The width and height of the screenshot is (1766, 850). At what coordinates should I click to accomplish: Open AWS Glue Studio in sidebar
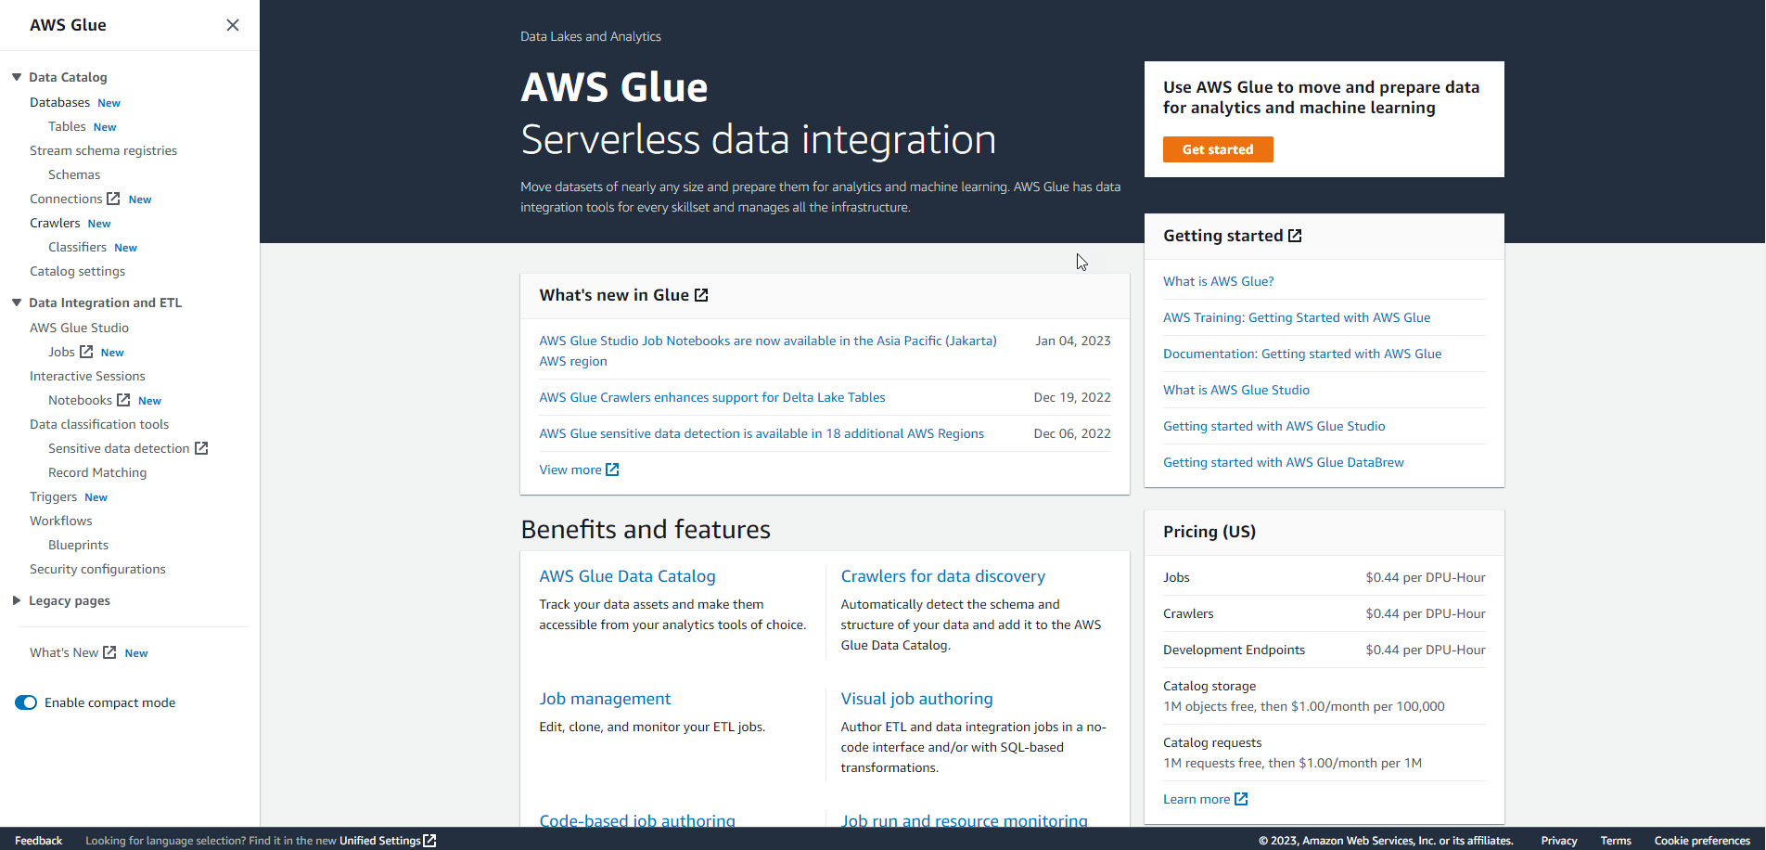coord(79,328)
